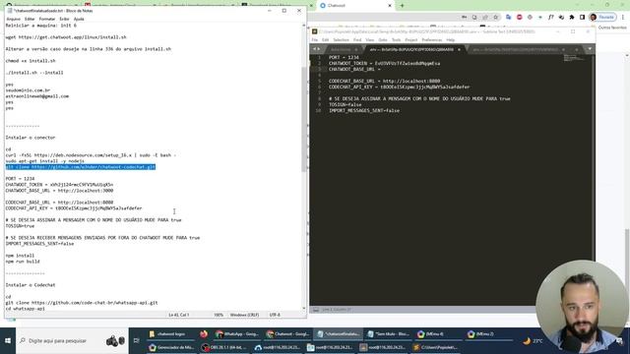
Task: Open Firefox from the taskbar
Action: (x=204, y=334)
